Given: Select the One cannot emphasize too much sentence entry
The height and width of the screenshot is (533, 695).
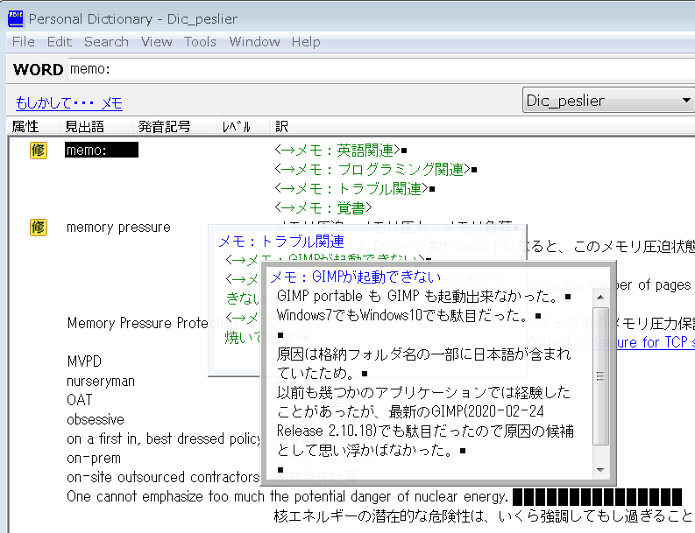Looking at the screenshot, I should coord(287,497).
